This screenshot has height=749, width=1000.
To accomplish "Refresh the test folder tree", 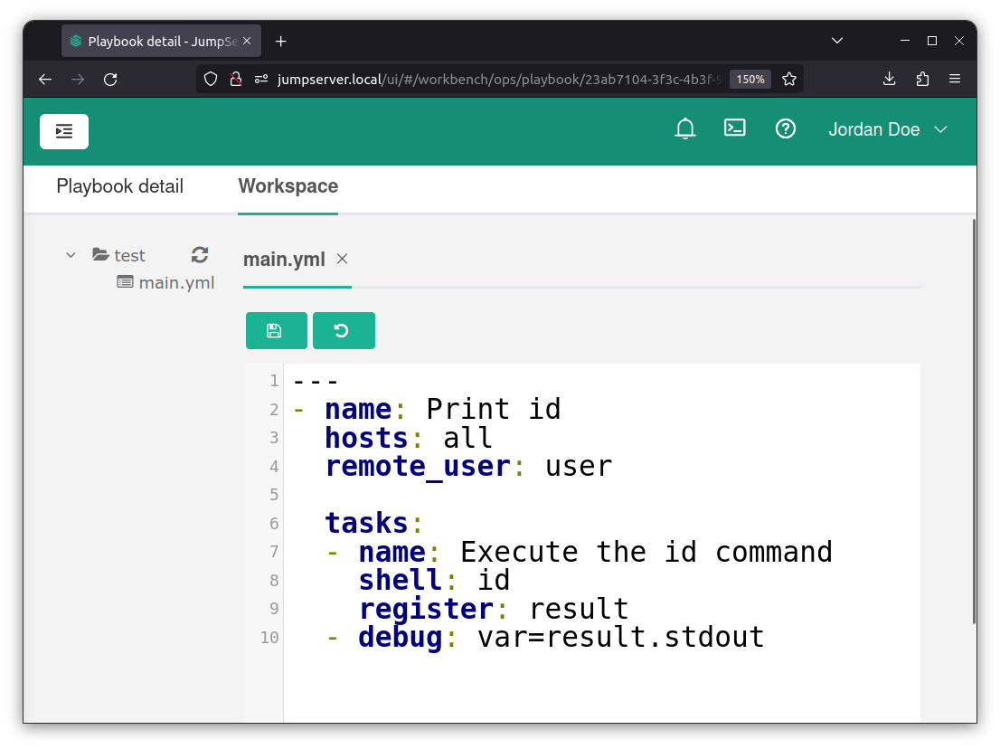I will click(200, 255).
